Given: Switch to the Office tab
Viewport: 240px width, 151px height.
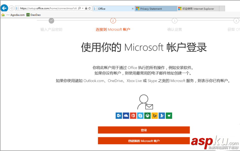Looking at the screenshot, I should click(x=114, y=9).
